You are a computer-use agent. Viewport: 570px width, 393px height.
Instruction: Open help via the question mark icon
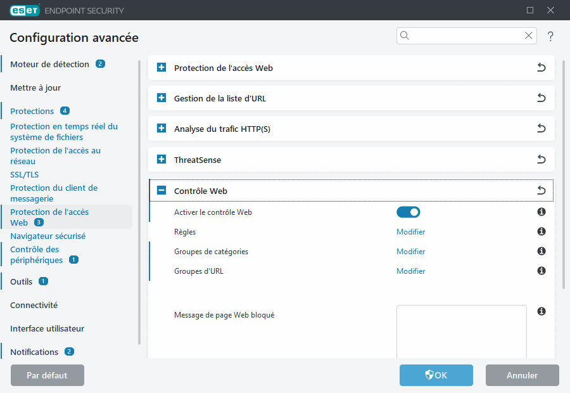(x=550, y=36)
